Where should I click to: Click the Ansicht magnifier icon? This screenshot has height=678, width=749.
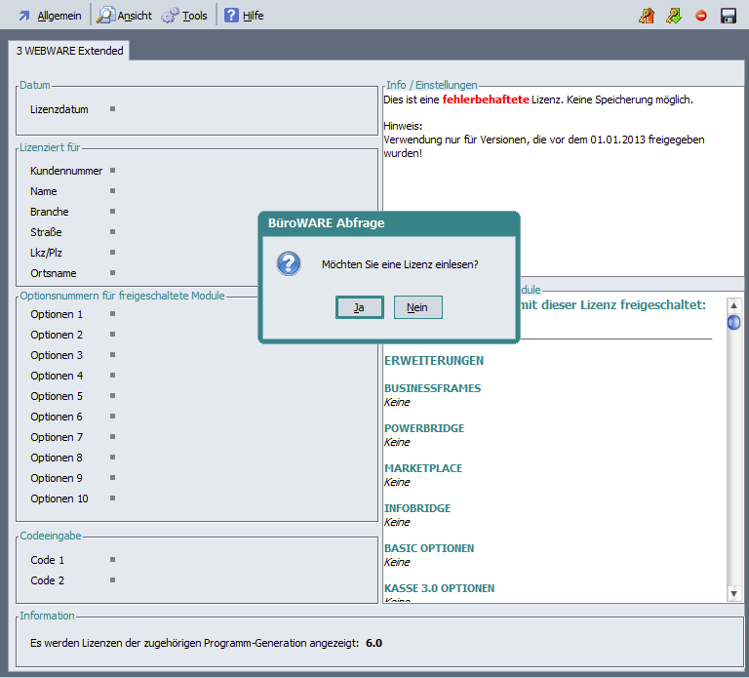[105, 16]
